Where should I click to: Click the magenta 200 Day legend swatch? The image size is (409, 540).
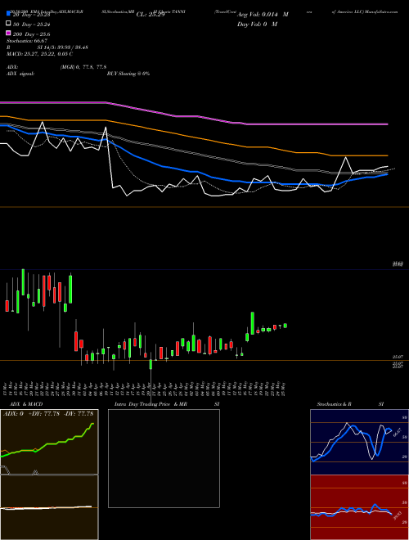8,33
